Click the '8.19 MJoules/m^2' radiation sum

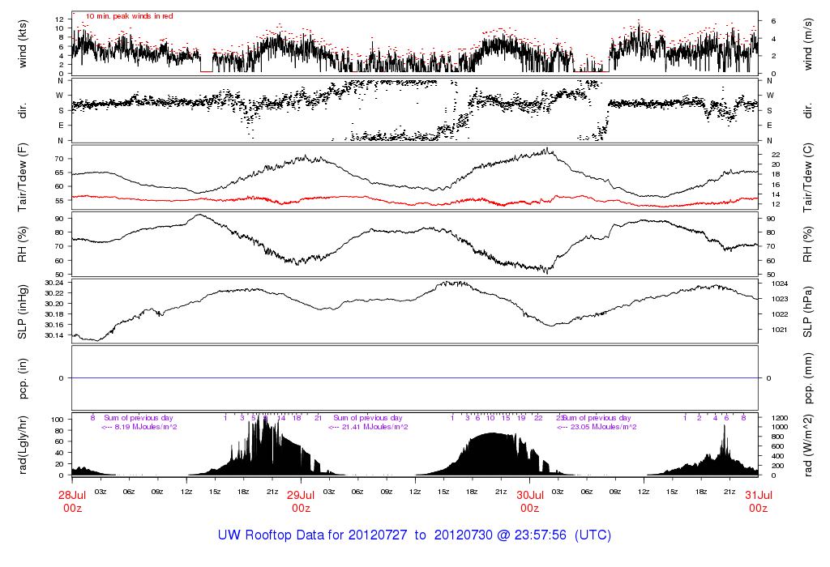tap(146, 427)
